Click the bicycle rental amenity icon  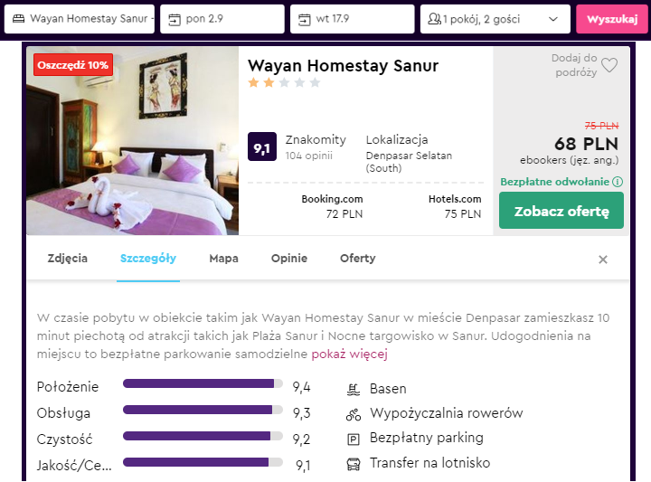coord(354,414)
